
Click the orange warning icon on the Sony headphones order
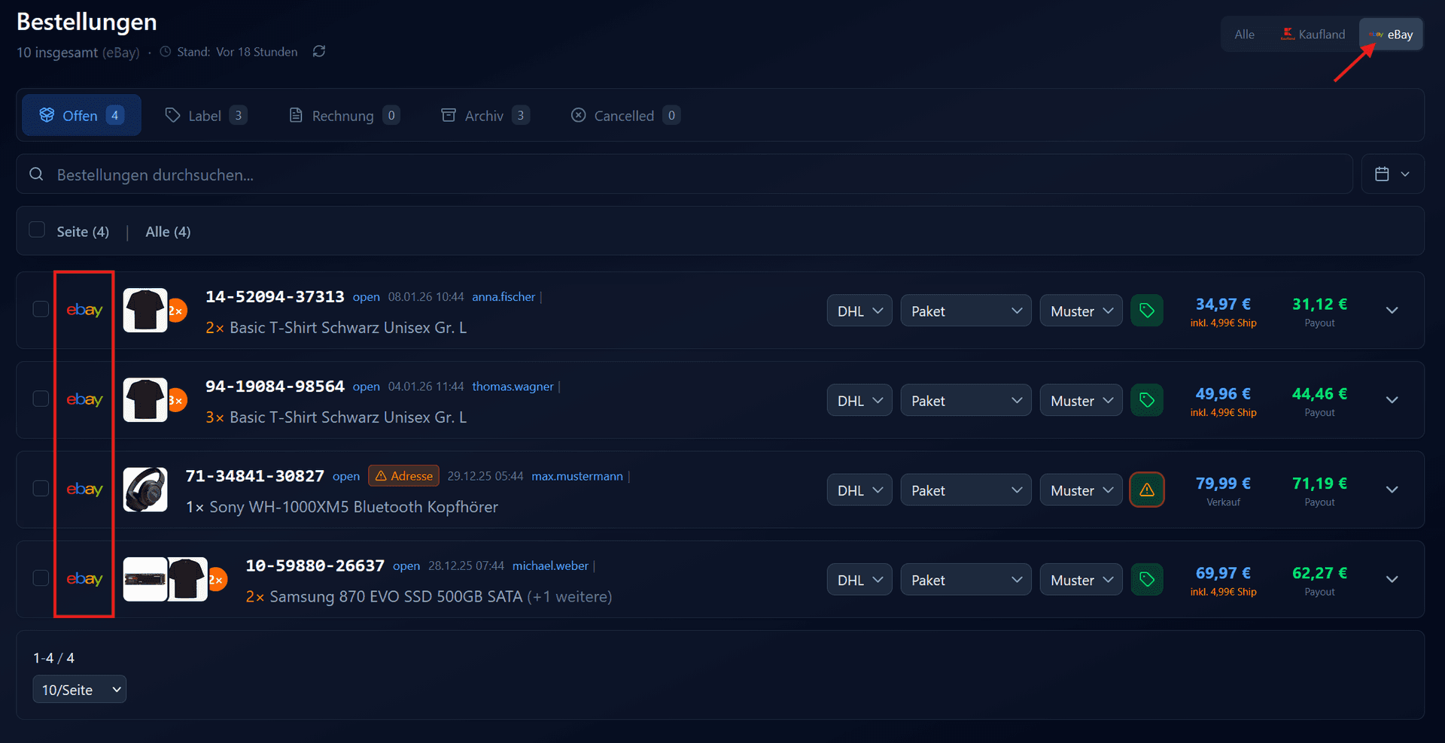tap(1146, 489)
